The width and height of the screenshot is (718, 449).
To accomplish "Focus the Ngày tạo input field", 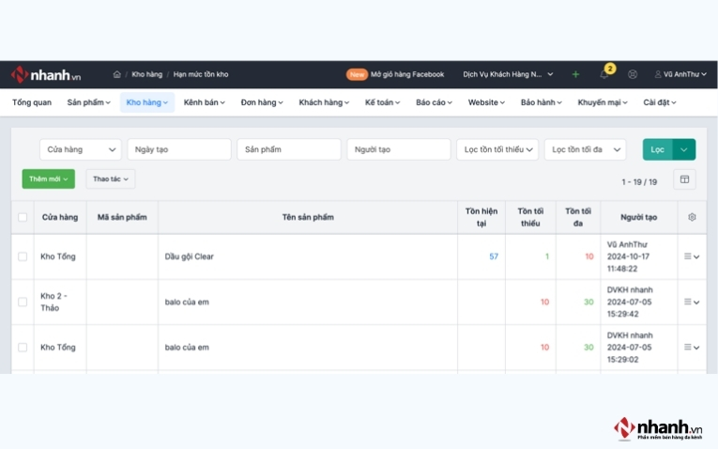I will coord(179,149).
